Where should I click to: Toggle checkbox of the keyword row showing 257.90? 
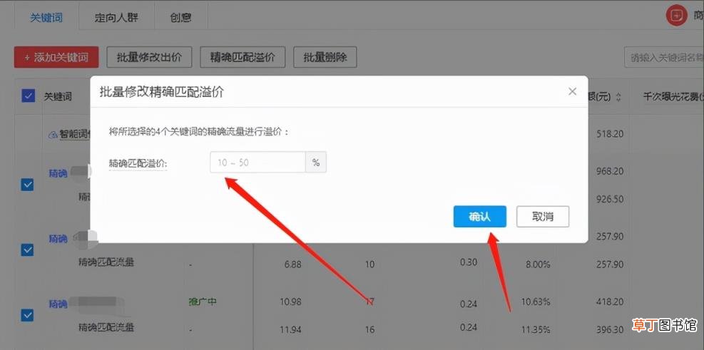pos(27,250)
